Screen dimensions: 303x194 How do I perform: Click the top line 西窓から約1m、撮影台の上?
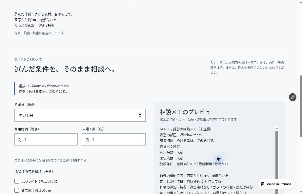(x=35, y=20)
